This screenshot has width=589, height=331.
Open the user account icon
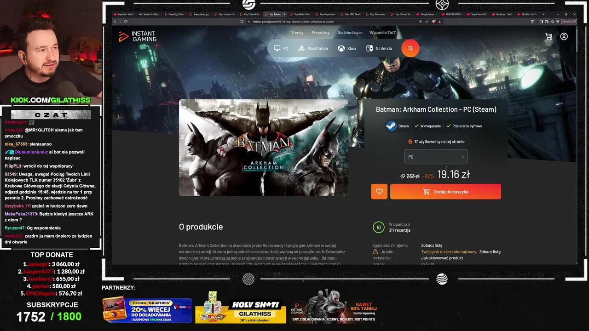pos(564,36)
